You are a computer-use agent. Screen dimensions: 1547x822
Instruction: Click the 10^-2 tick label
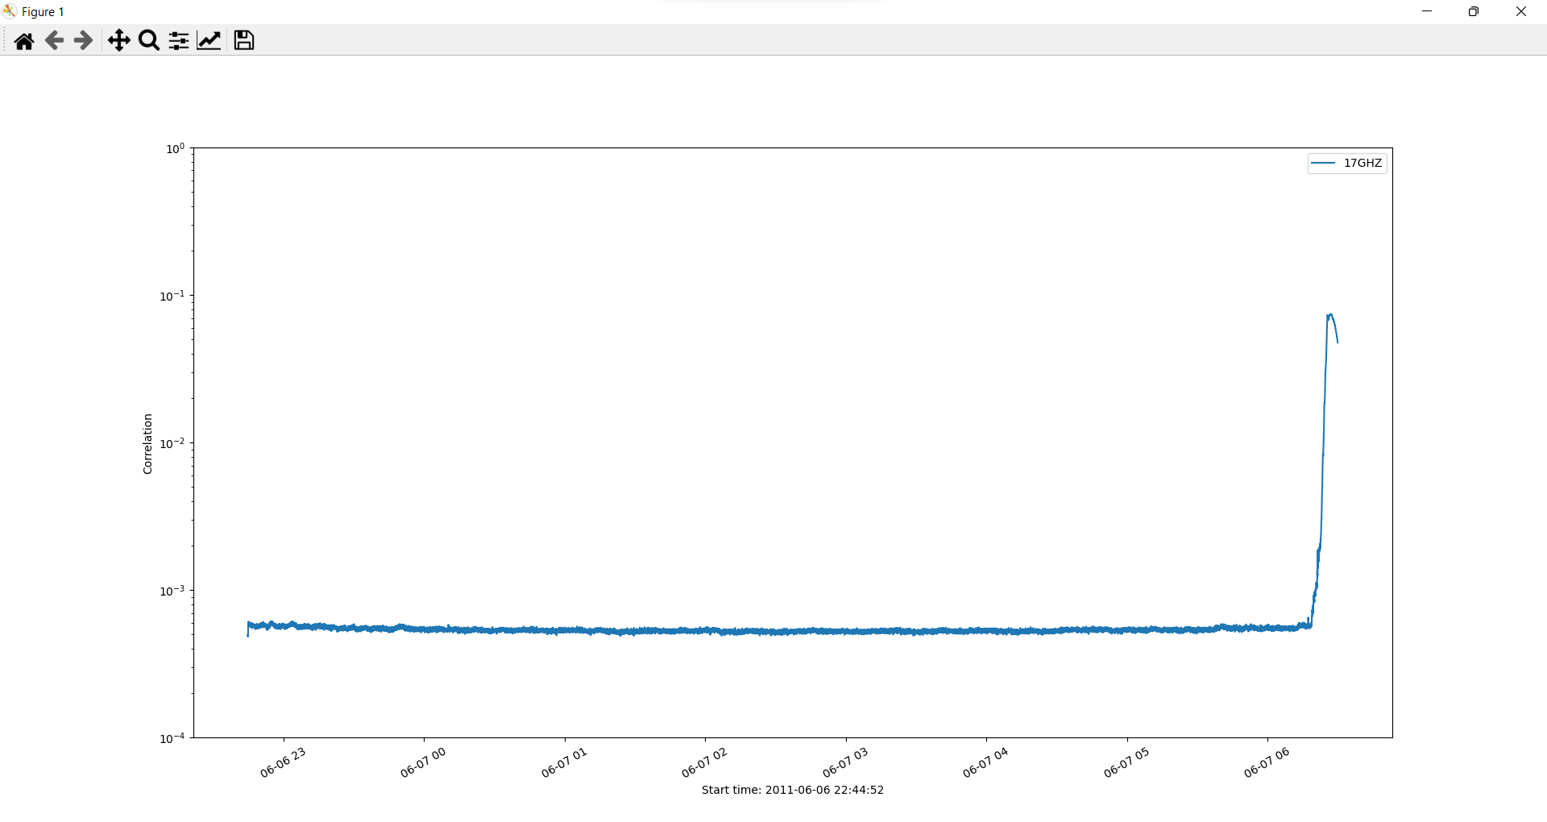coord(174,442)
